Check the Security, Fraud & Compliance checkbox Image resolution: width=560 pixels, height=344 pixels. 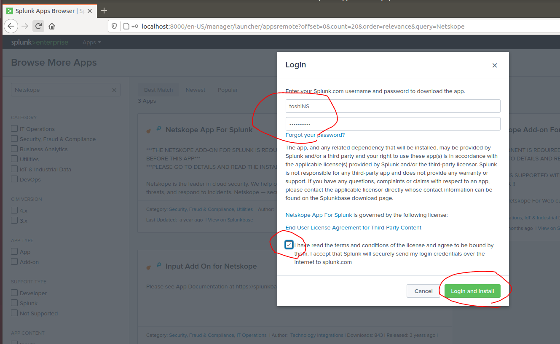14,139
